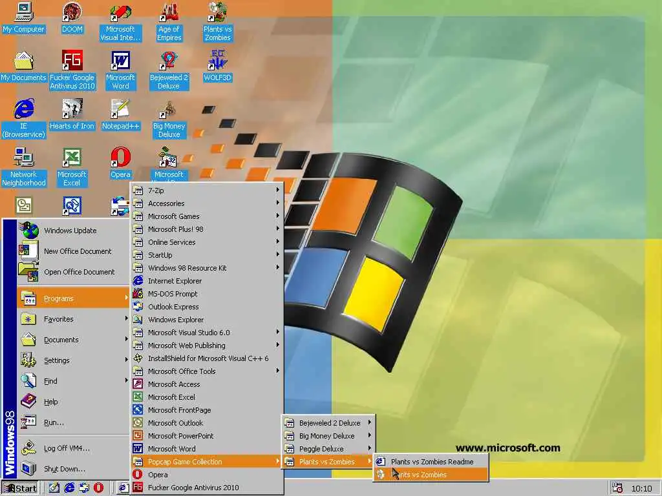Select the Big Money Deluxe desktop icon

[x=169, y=119]
